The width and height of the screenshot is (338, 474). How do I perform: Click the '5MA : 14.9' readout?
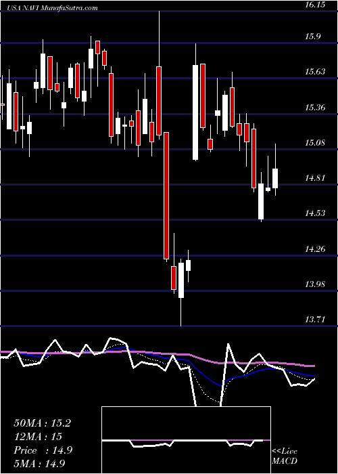[39, 463]
